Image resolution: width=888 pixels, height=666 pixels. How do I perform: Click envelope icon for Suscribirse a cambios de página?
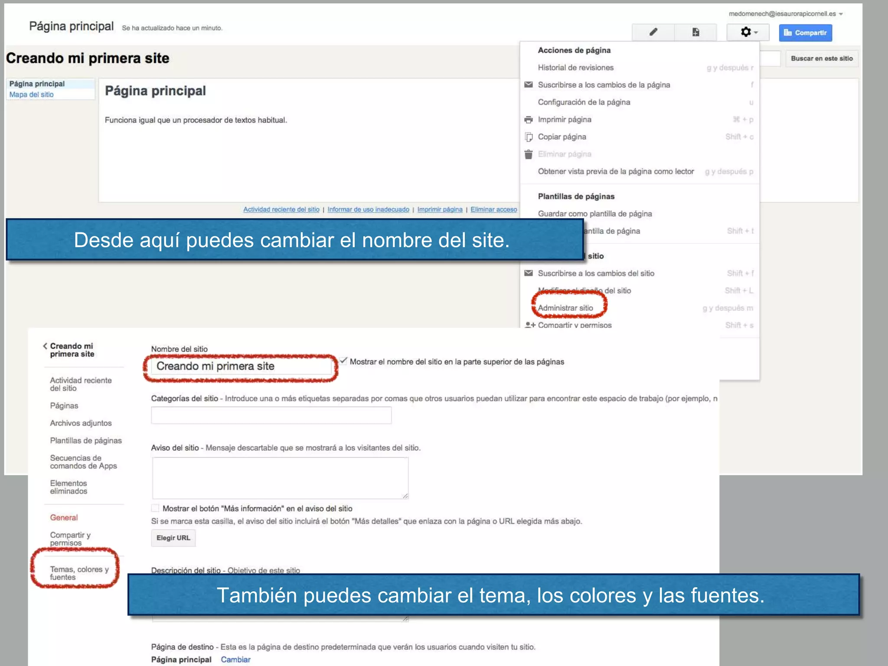click(x=528, y=85)
